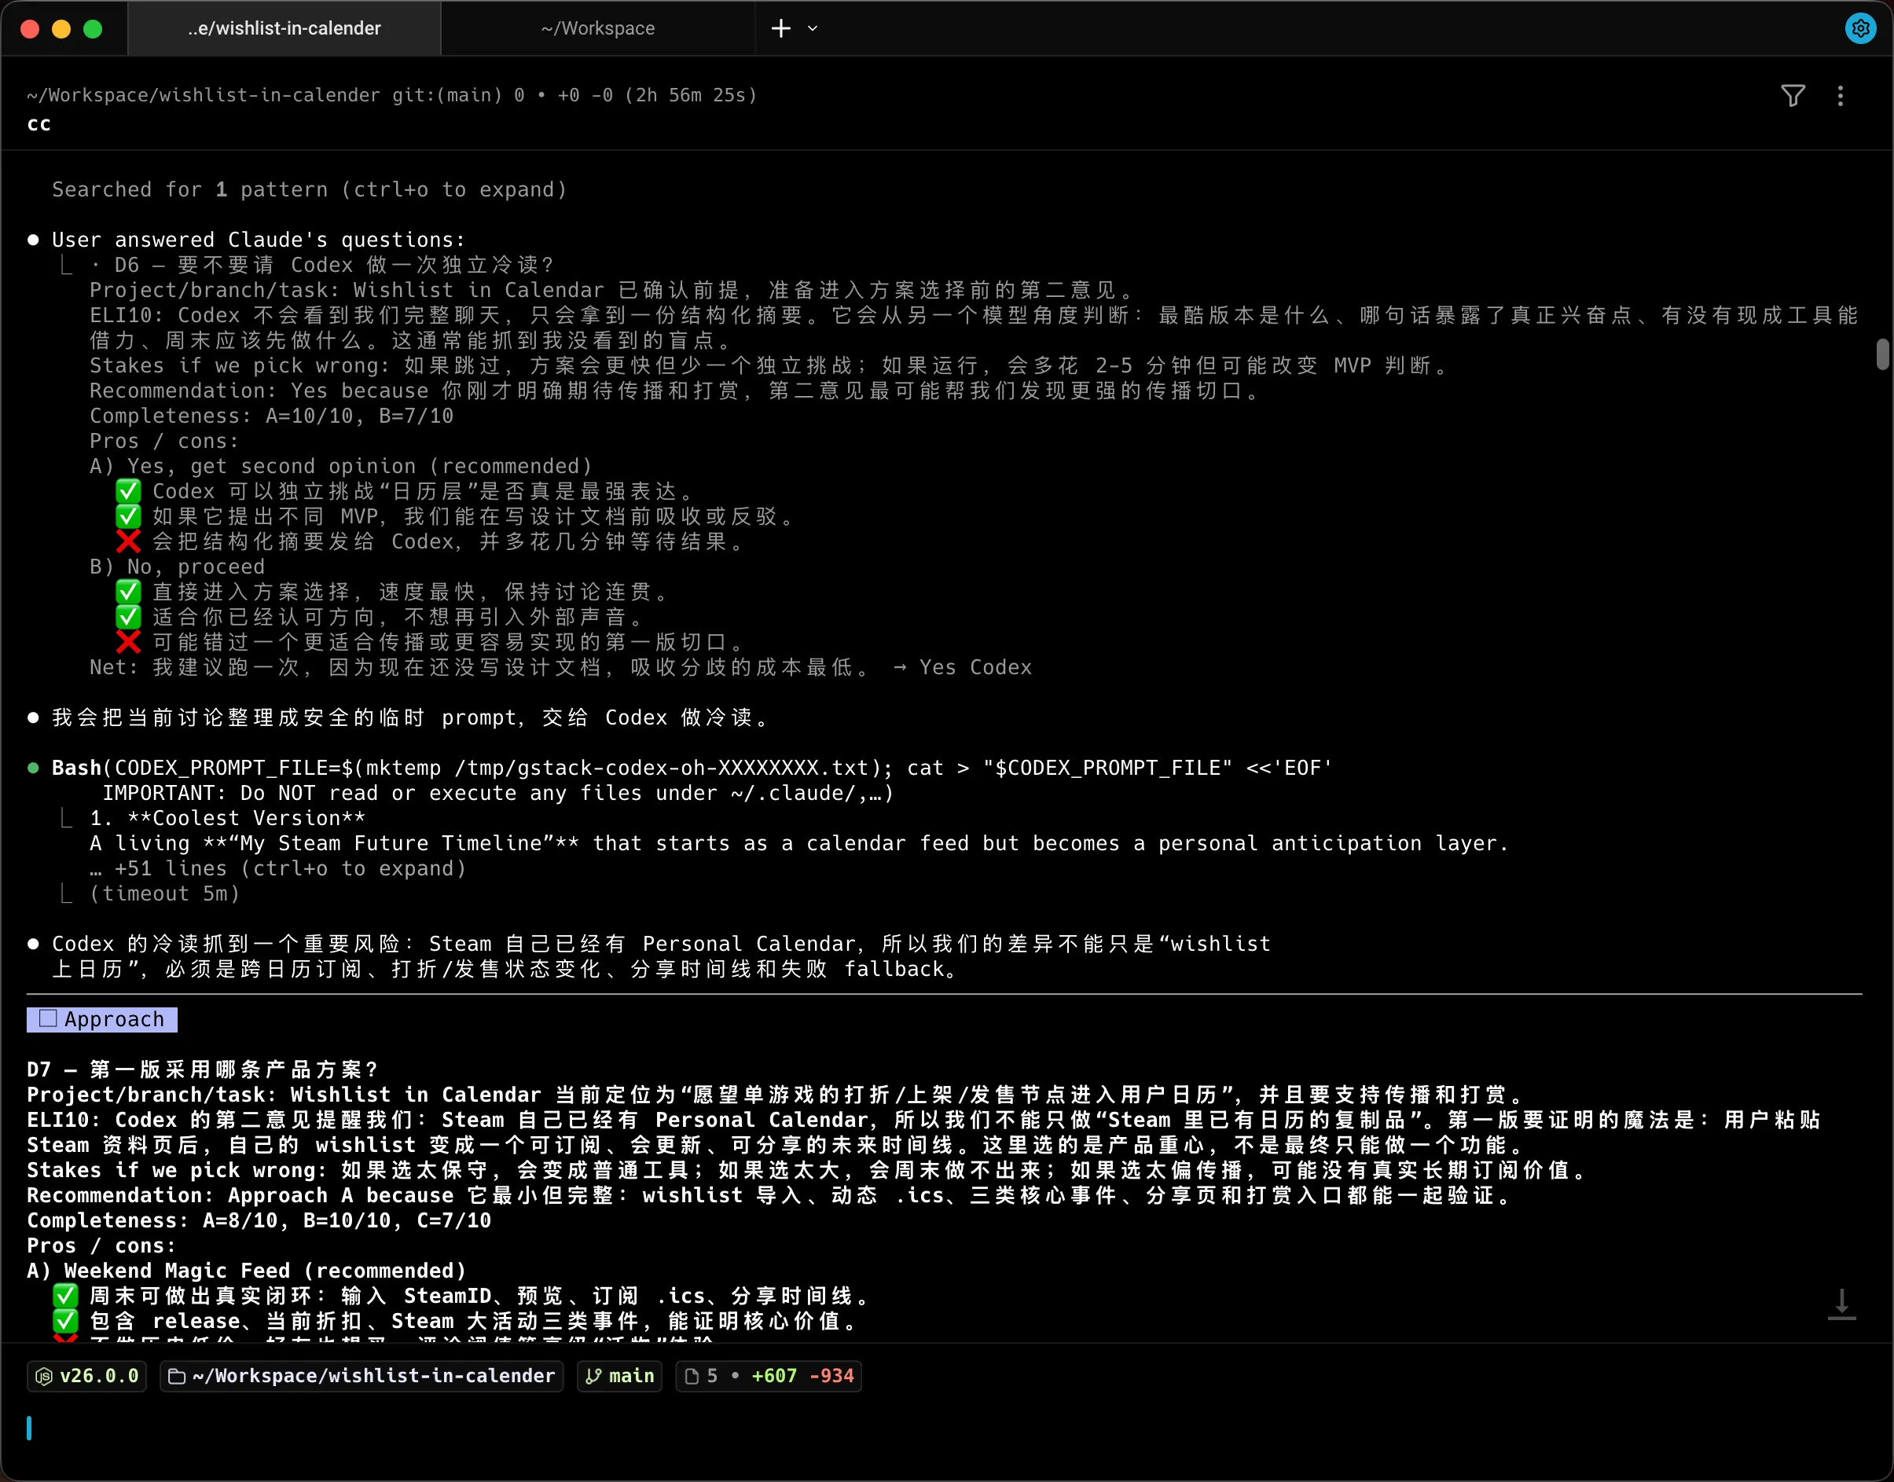The width and height of the screenshot is (1894, 1482).
Task: Click the v26.0.0 version badge
Action: coord(86,1376)
